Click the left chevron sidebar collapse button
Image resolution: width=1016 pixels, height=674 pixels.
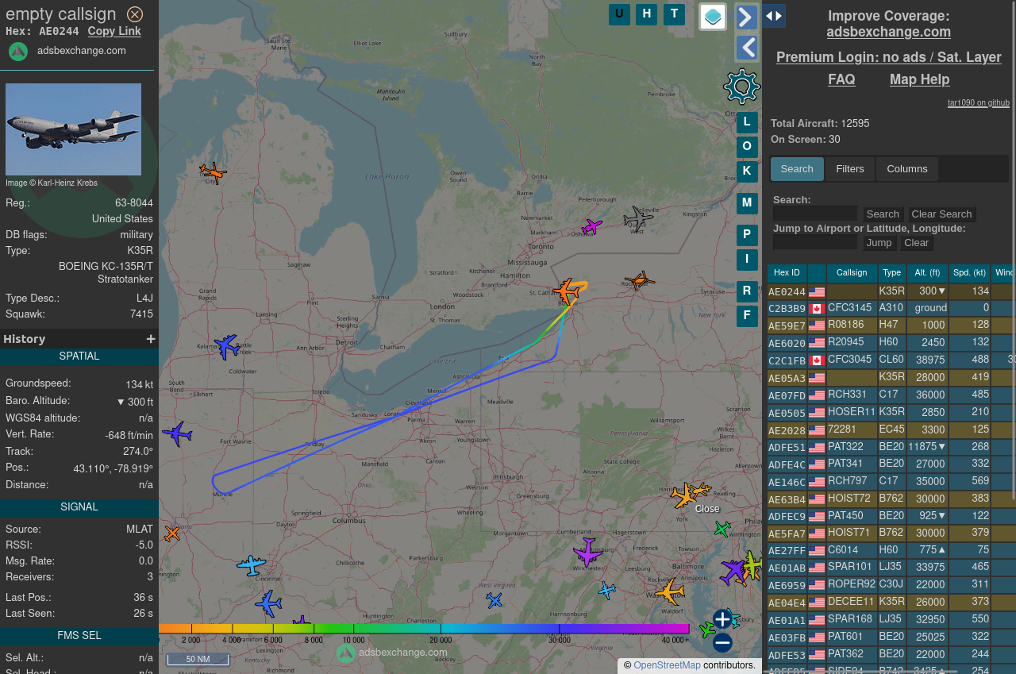(x=747, y=48)
